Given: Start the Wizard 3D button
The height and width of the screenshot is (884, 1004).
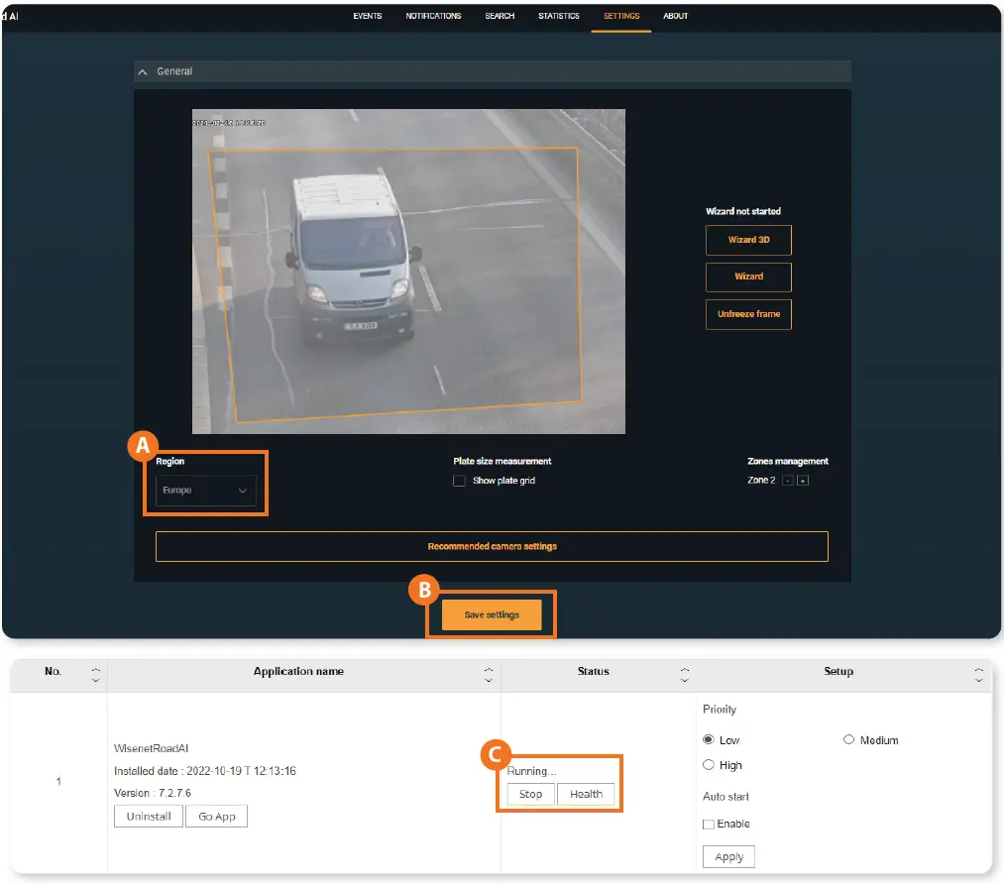Looking at the screenshot, I should click(x=748, y=240).
